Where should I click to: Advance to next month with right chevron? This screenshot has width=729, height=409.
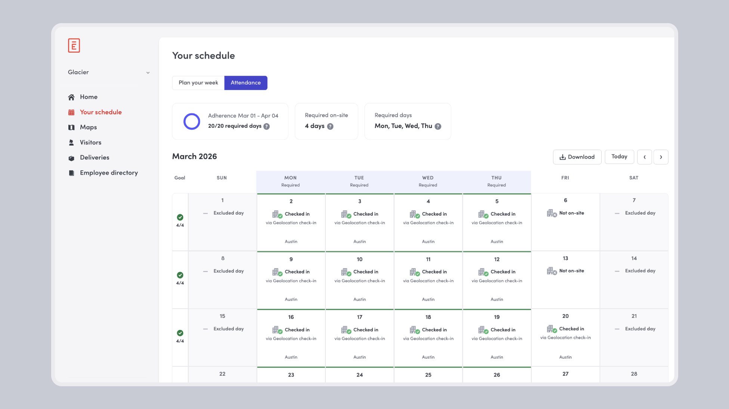coord(661,157)
